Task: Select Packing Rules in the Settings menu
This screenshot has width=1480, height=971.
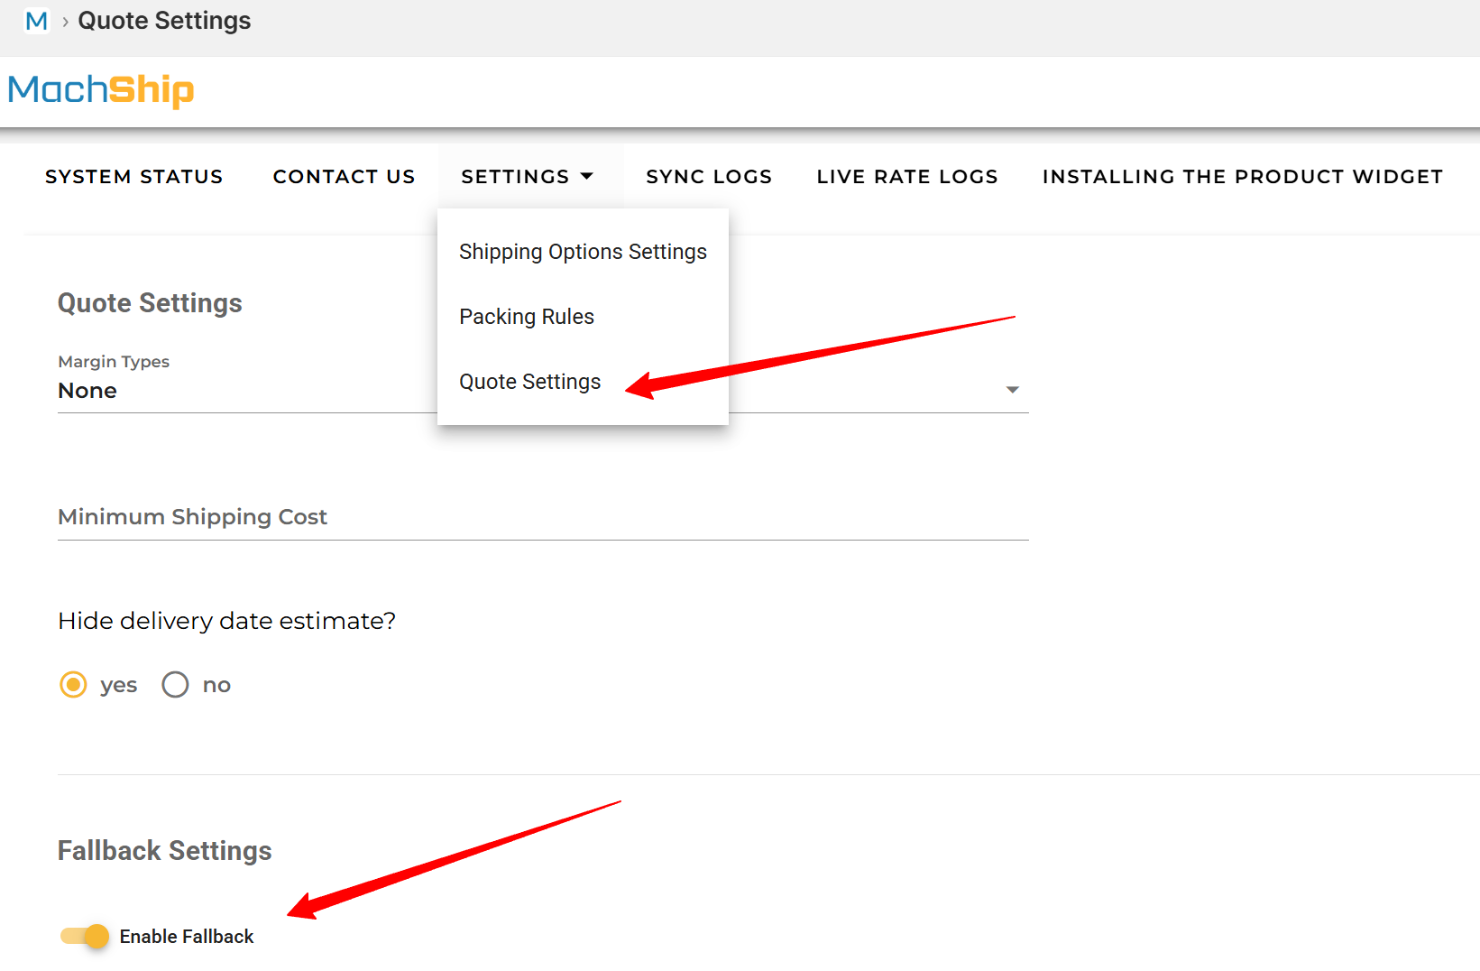Action: [x=527, y=317]
